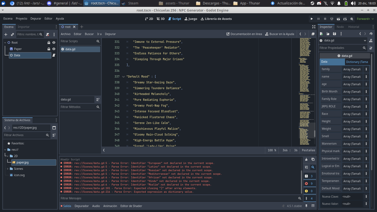This screenshot has height=212, width=377.
Task: Clear the output log broom icon
Action: click(306, 159)
